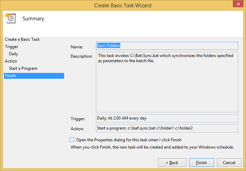Click the Trigger field showing Daily 2:00 AM
Viewport: 246px width, 171px height.
[167, 118]
